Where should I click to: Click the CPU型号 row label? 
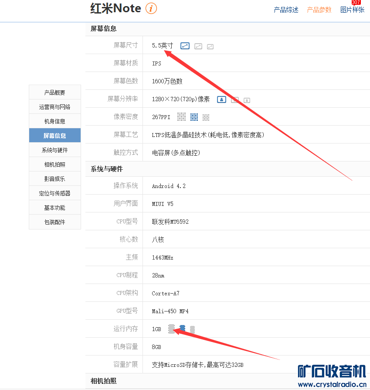click(x=127, y=221)
